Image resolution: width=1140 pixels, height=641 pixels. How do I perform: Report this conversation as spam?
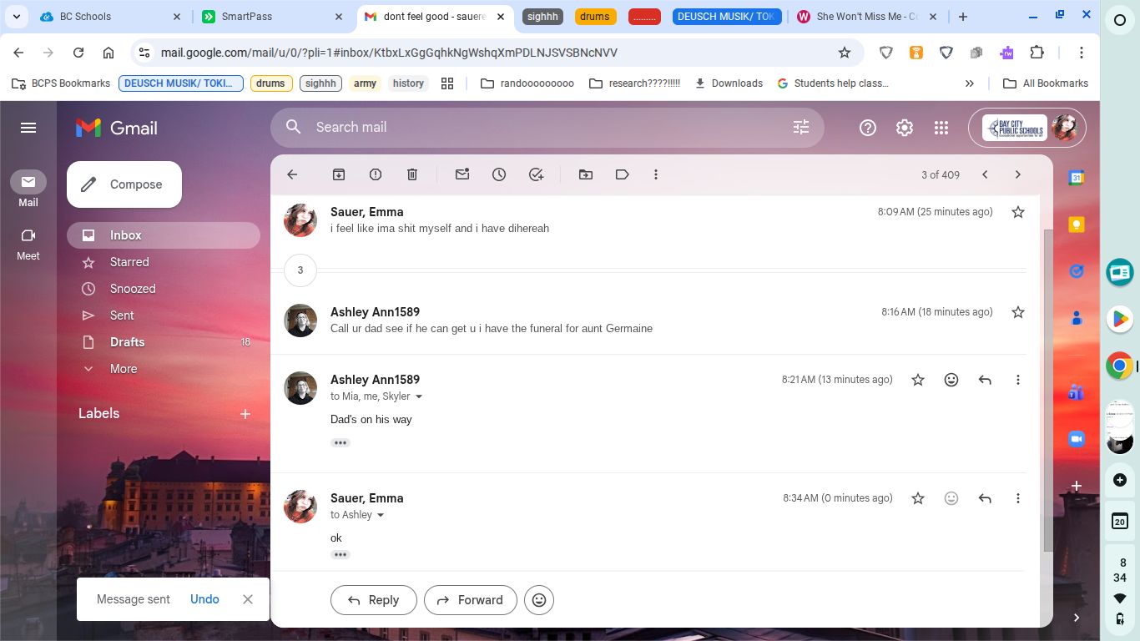376,174
